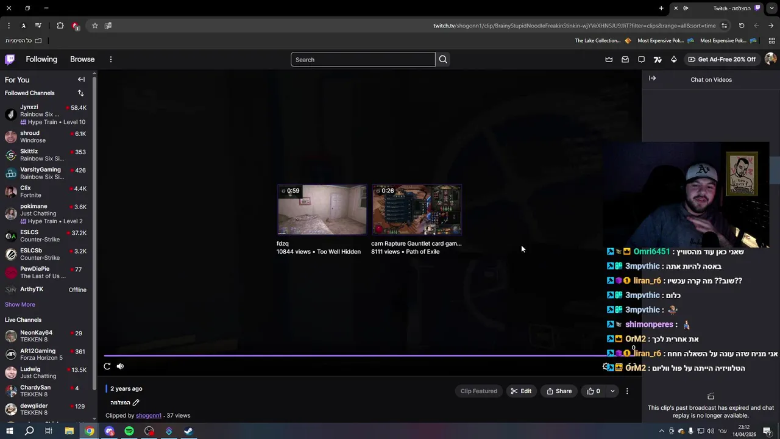Open the Whispers chat bubble icon
The height and width of the screenshot is (439, 780).
tap(641, 59)
